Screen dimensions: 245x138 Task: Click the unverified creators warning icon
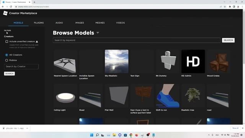37,41
